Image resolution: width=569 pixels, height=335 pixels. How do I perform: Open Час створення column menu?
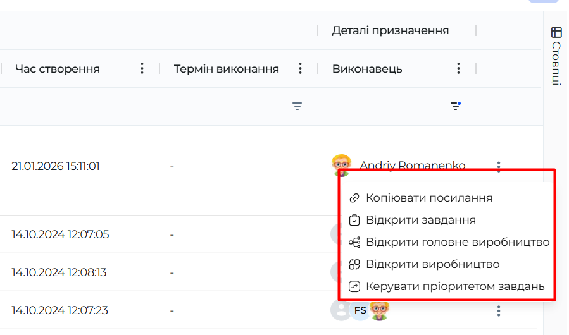[x=142, y=68]
